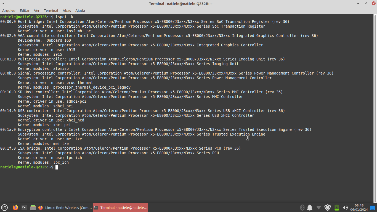Click the Subsystem line ending 'Series PCU'
Viewport: 377px width, 212px height.
pos(118,153)
